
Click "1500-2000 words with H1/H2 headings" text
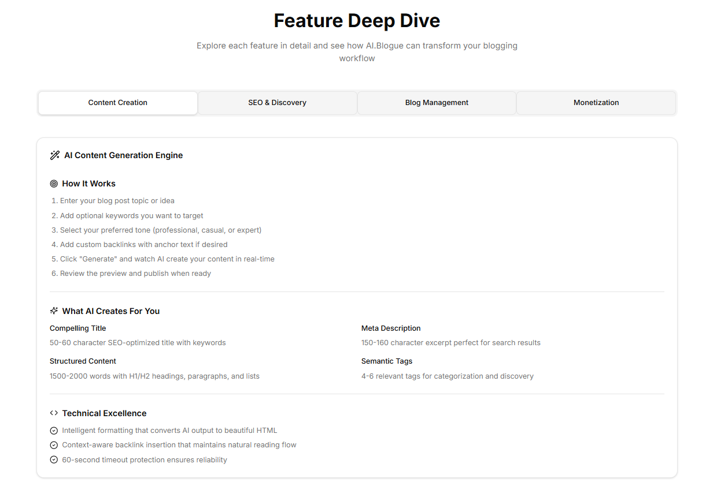pyautogui.click(x=154, y=376)
